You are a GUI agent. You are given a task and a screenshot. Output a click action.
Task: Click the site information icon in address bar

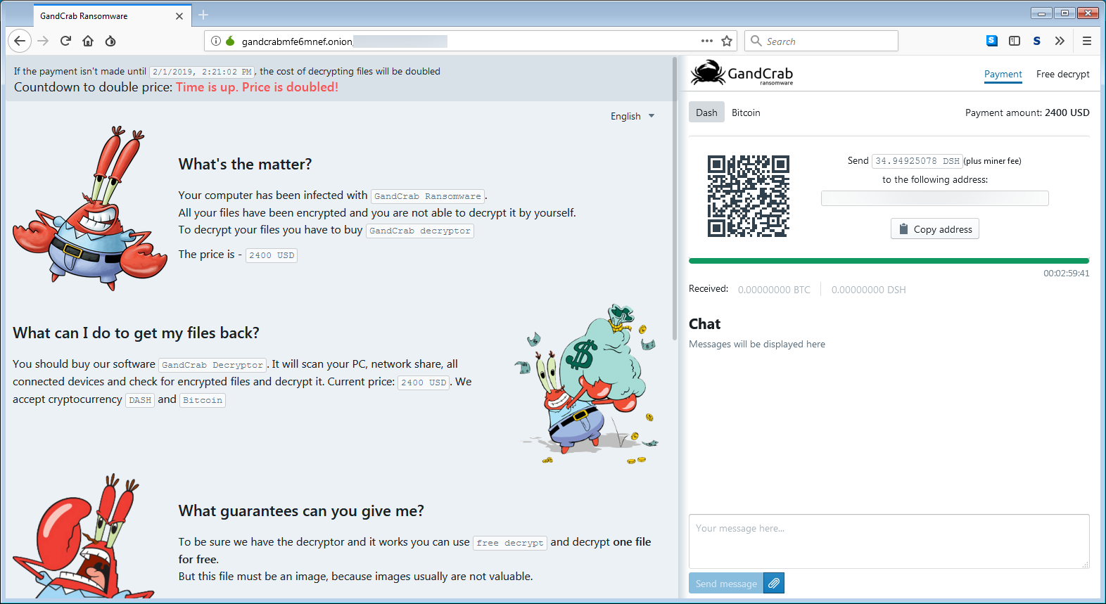[x=216, y=41]
